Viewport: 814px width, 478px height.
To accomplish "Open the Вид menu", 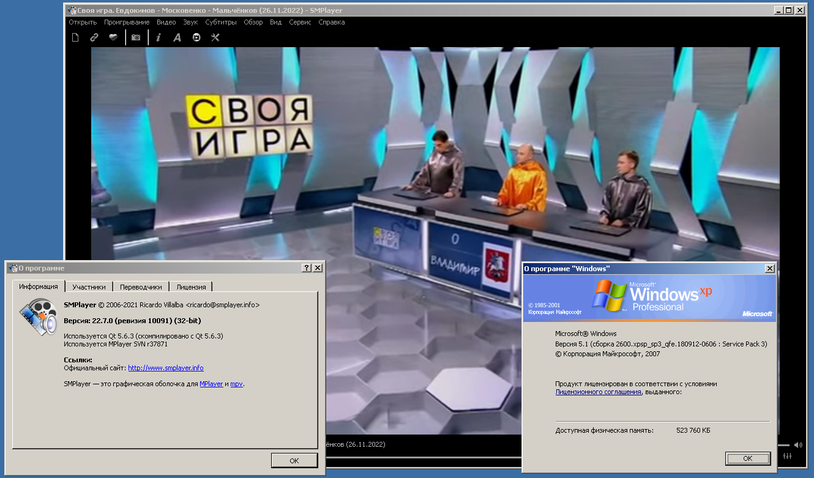I will 275,22.
